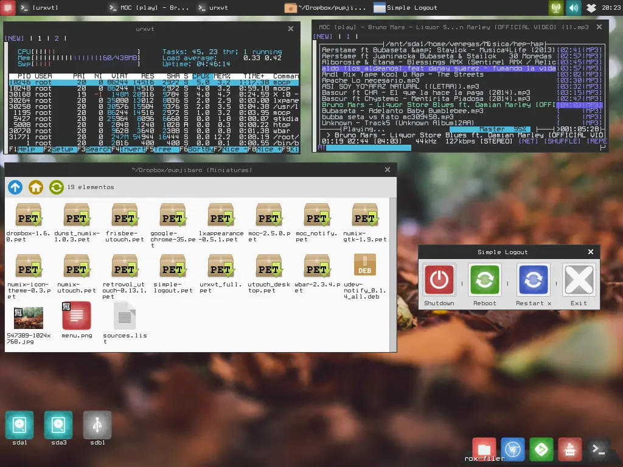Viewport: 623px width, 467px height.
Task: Click the Dropbox tray icon
Action: click(x=591, y=7)
